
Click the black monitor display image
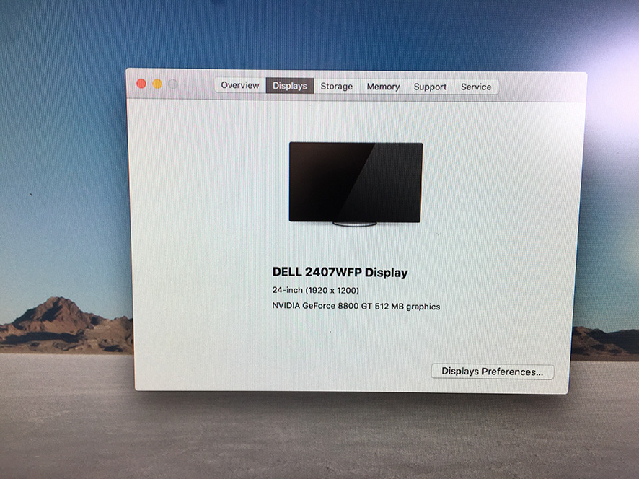(356, 180)
